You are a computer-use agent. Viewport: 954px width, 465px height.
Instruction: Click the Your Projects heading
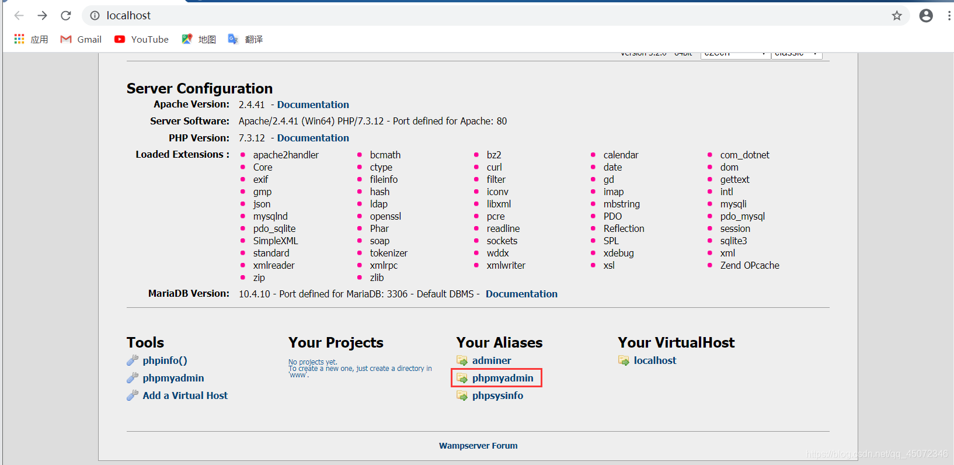pos(336,342)
